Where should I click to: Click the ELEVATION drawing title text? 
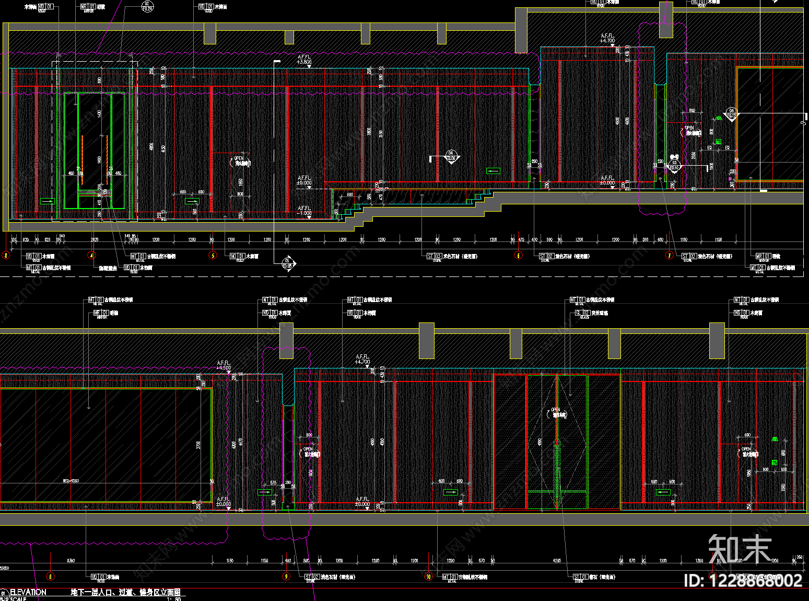click(x=28, y=592)
